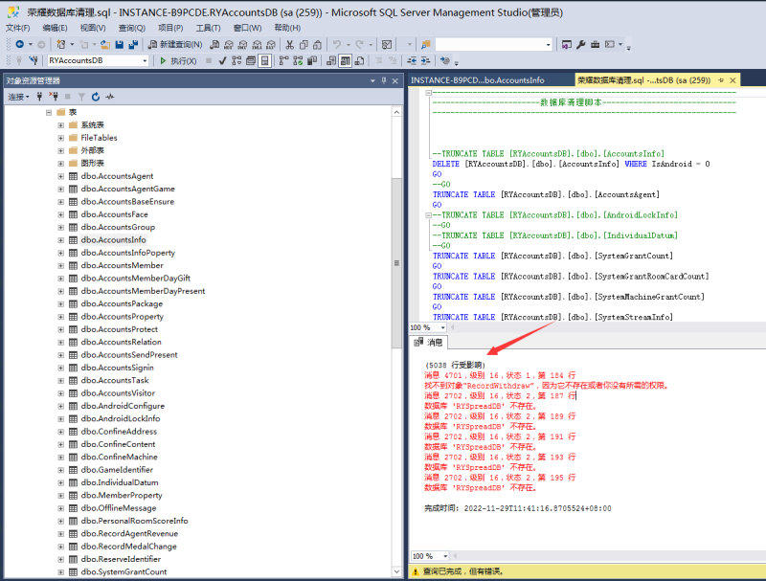This screenshot has height=581, width=766.
Task: Toggle results to text mode
Action: pos(331,60)
